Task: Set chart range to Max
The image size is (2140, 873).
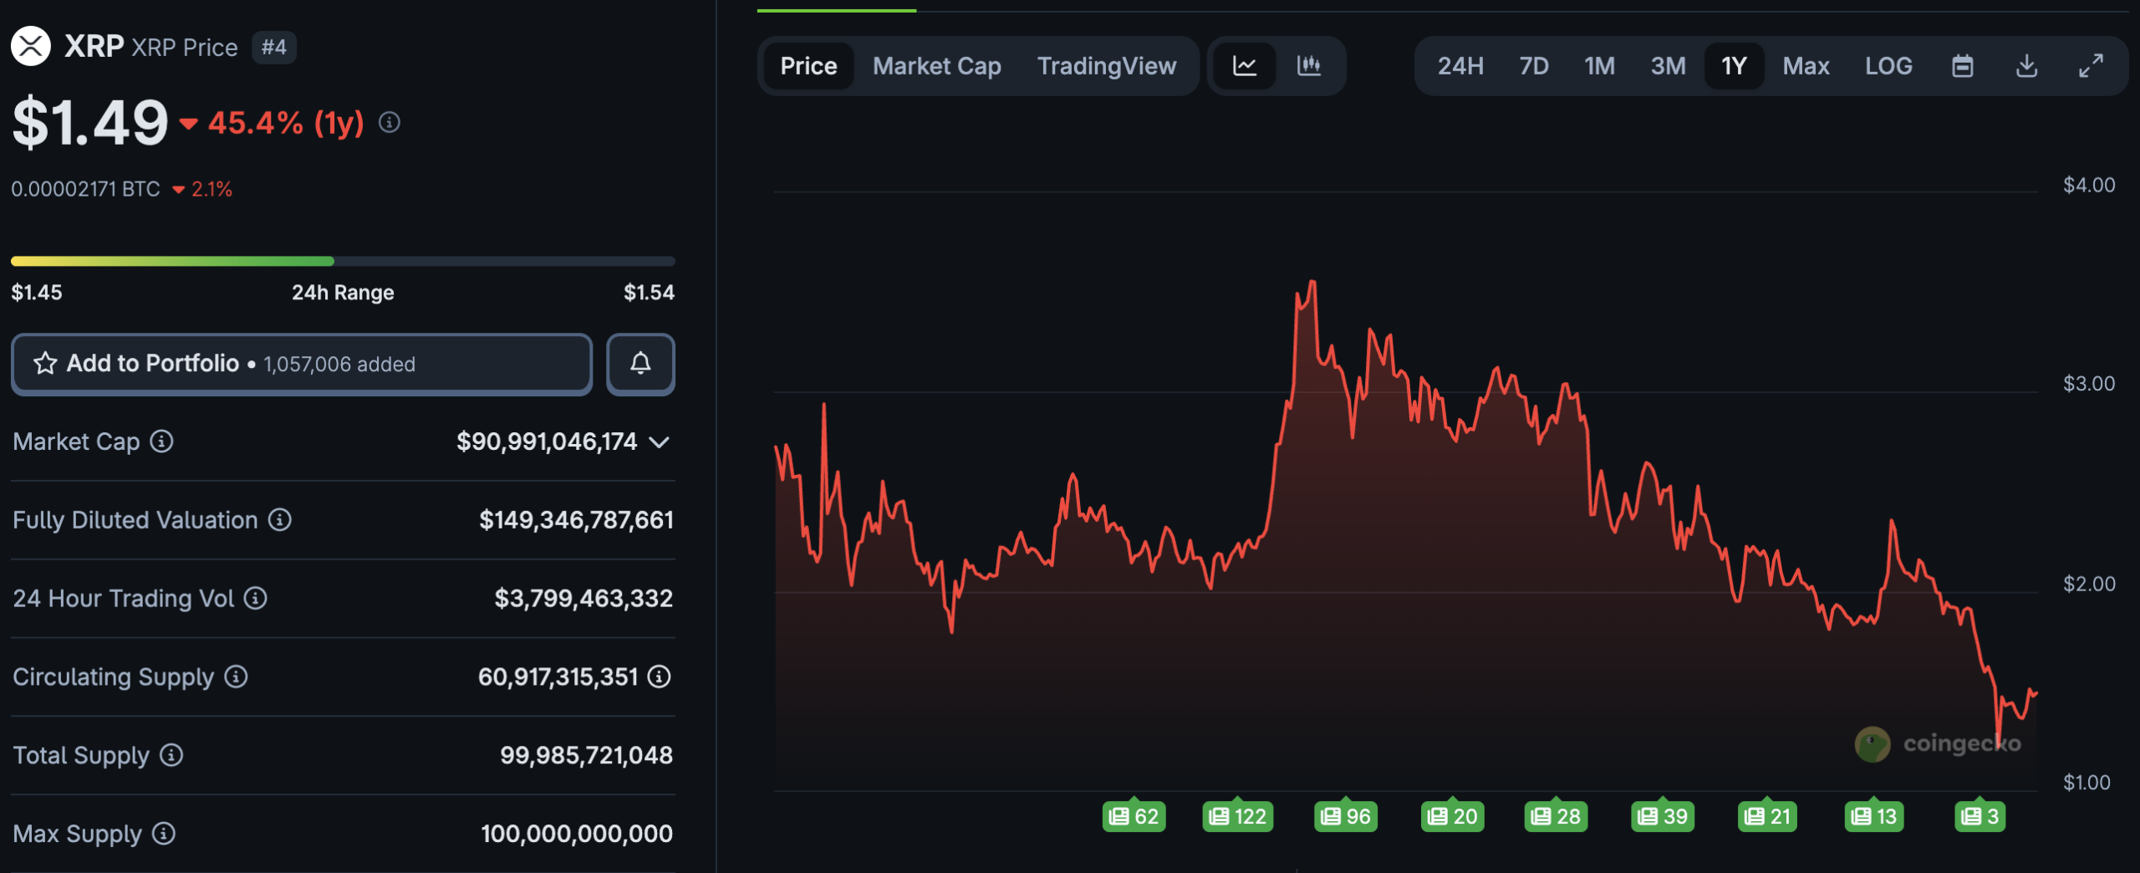Action: pyautogui.click(x=1806, y=66)
